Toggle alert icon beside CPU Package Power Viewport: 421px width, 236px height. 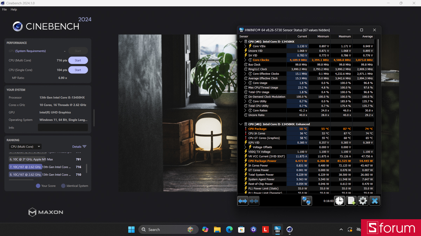click(x=246, y=161)
